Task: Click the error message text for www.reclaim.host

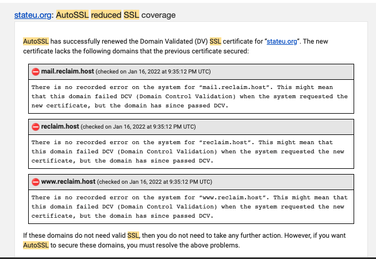Action: (190, 207)
